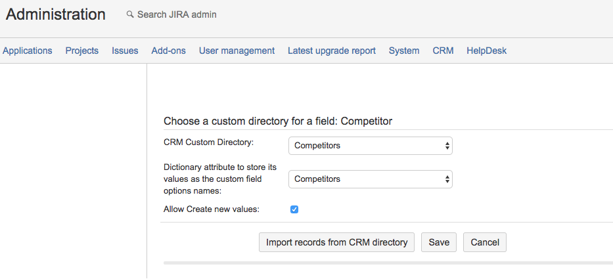The height and width of the screenshot is (279, 613).
Task: Open User management settings
Action: (x=237, y=51)
